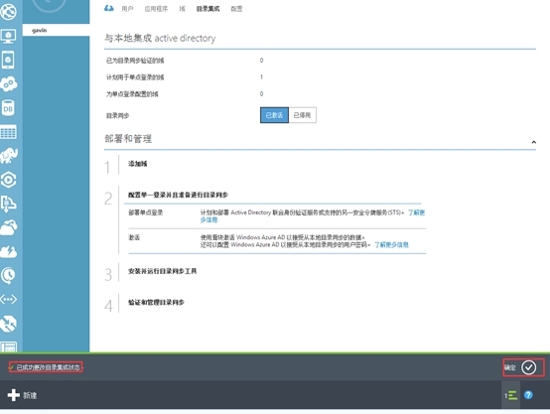Click the 激活 row label

pyautogui.click(x=134, y=238)
